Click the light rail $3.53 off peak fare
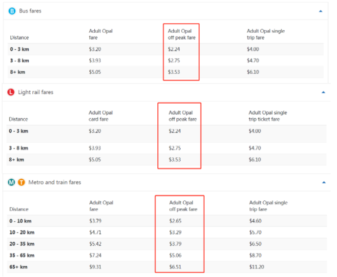This screenshot has width=337, height=277. [175, 160]
